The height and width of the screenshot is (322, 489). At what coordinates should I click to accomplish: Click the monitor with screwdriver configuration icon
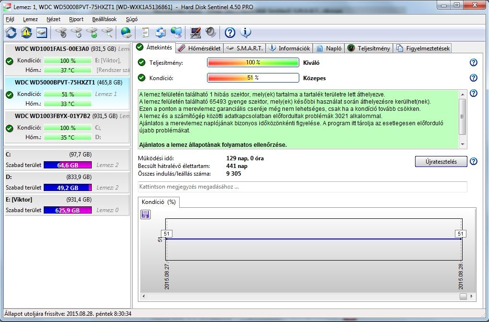click(195, 32)
